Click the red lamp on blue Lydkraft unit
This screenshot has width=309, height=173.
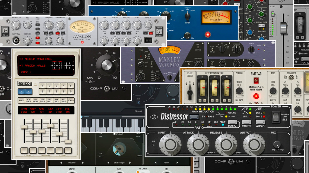[208, 35]
